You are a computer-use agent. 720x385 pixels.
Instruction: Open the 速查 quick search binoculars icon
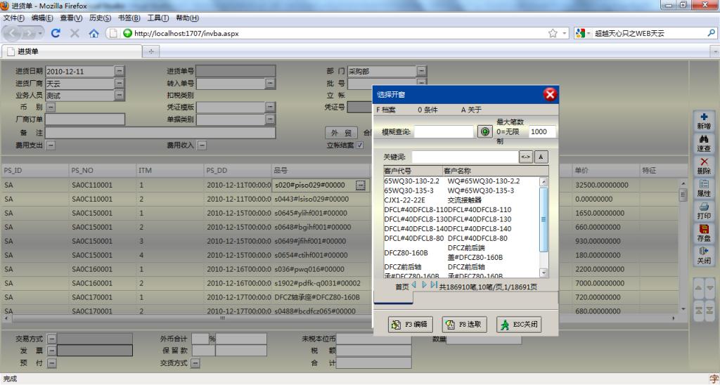tap(704, 143)
